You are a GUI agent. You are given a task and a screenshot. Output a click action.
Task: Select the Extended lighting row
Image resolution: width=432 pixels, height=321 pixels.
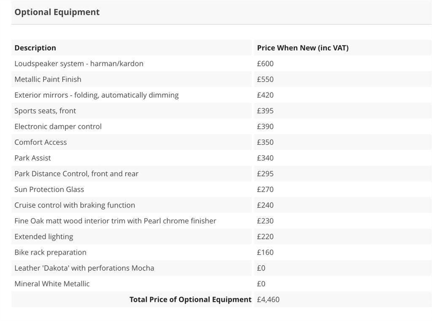(43, 237)
